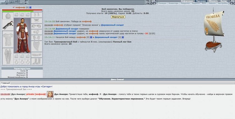
Task: Click the Победа sail ship image
Action: click(214, 30)
